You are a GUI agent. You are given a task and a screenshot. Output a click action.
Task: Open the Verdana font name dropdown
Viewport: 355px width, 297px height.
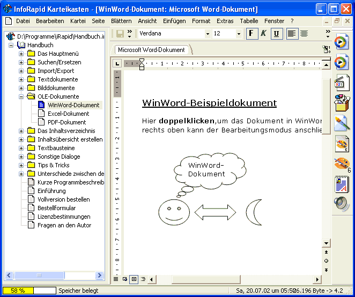coord(208,34)
